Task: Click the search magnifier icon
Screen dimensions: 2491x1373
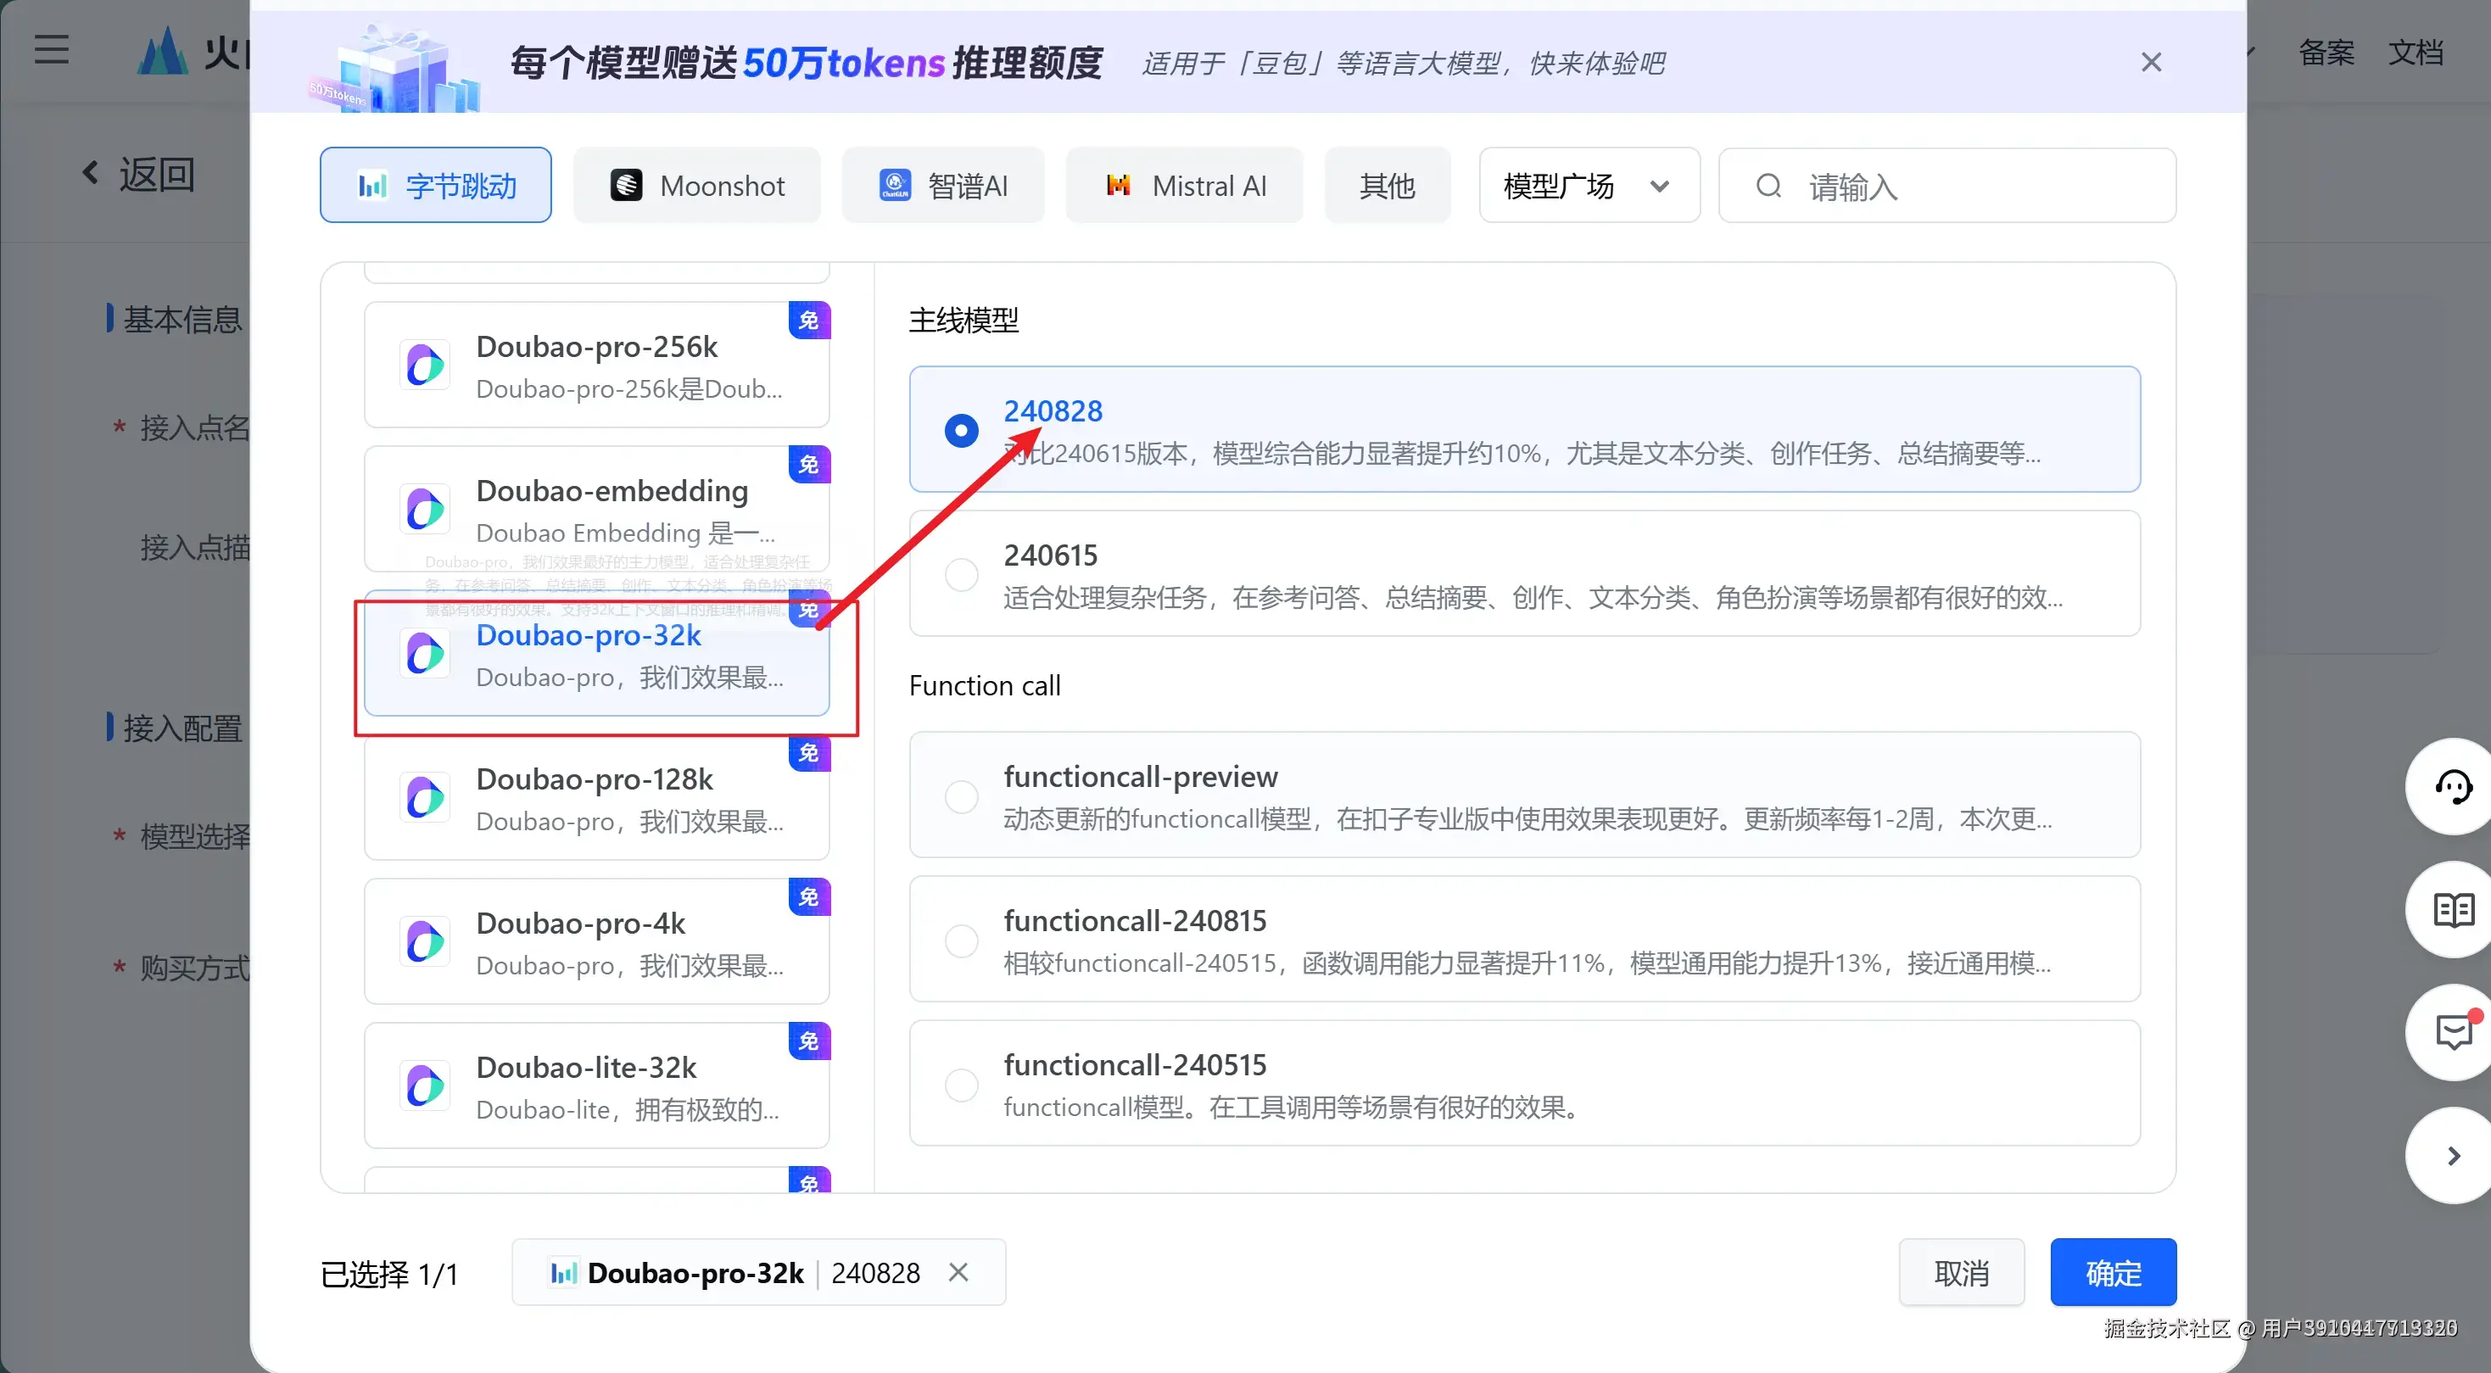Action: click(1768, 186)
